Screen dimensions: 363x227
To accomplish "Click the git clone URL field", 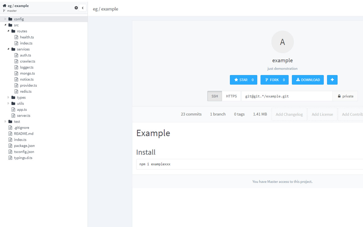I will point(287,96).
